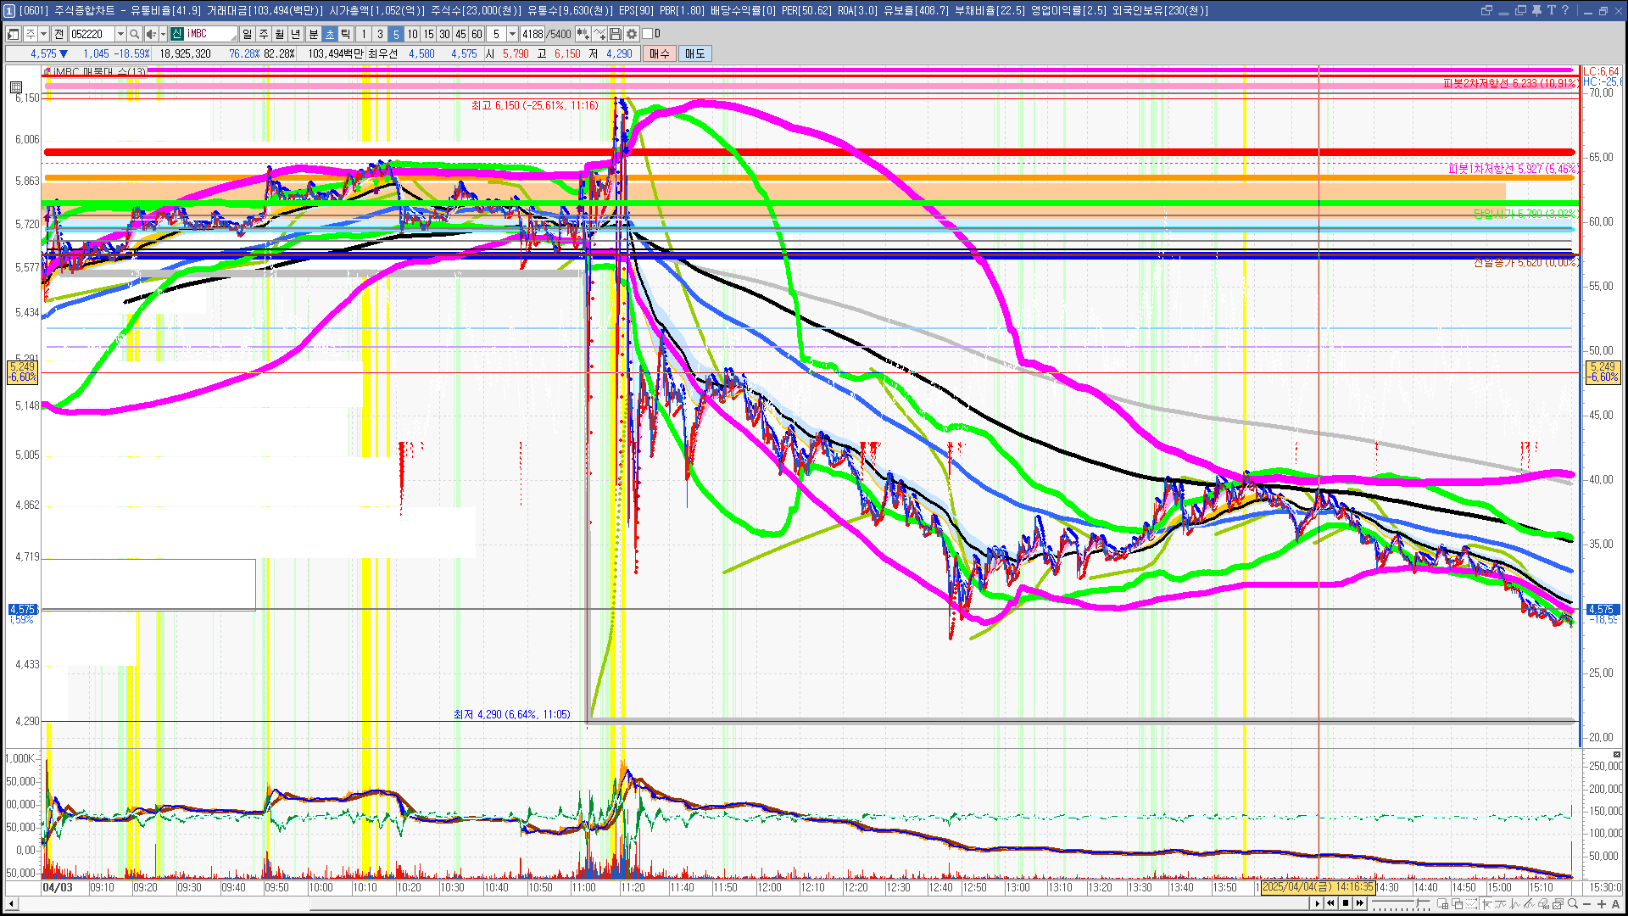Expand the interval value 5 dropdown
The width and height of the screenshot is (1628, 916).
(x=512, y=34)
